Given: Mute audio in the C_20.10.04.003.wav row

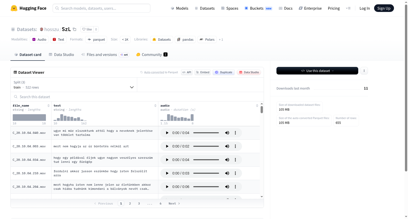Looking at the screenshot, I should coord(227,146).
